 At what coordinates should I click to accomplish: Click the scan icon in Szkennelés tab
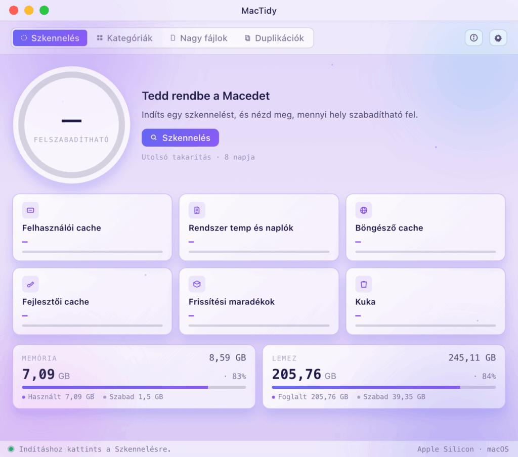[x=24, y=38]
